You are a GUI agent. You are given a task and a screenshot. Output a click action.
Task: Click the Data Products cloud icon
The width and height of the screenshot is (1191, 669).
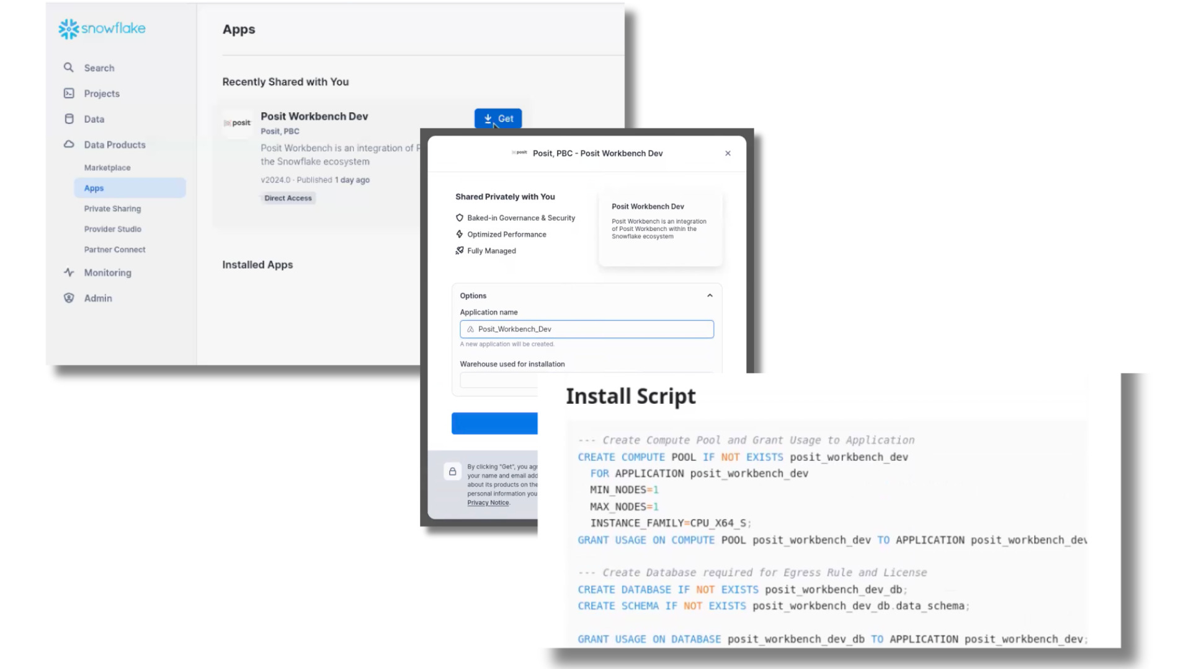point(69,144)
